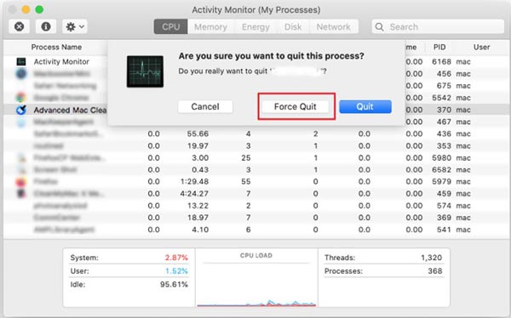The width and height of the screenshot is (511, 318).
Task: Sort by the User column header
Action: 482,48
